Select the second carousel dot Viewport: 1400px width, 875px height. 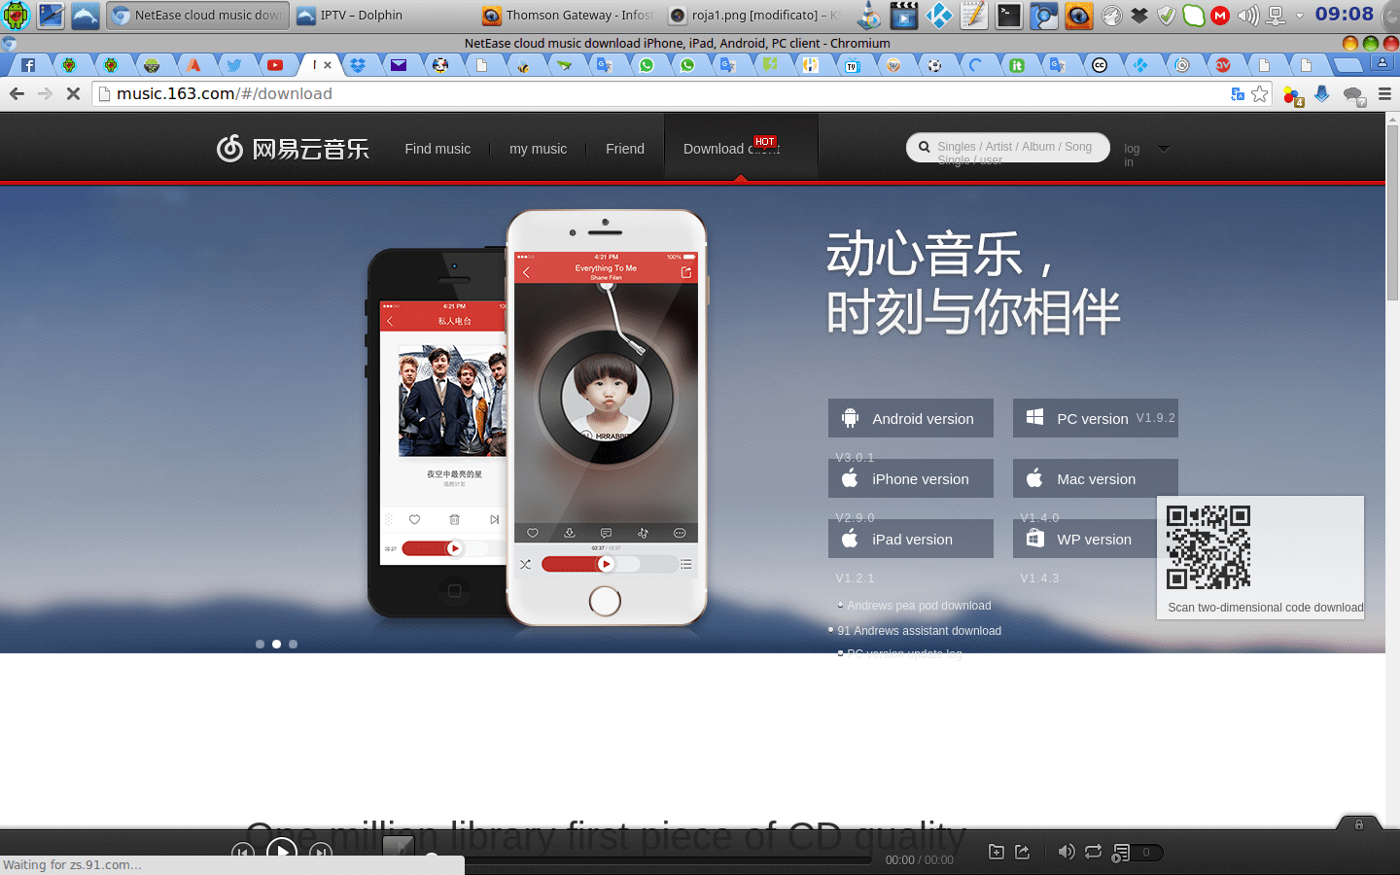click(276, 644)
